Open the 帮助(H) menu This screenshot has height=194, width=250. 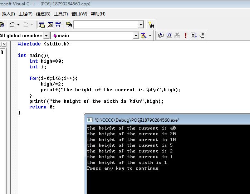98,14
